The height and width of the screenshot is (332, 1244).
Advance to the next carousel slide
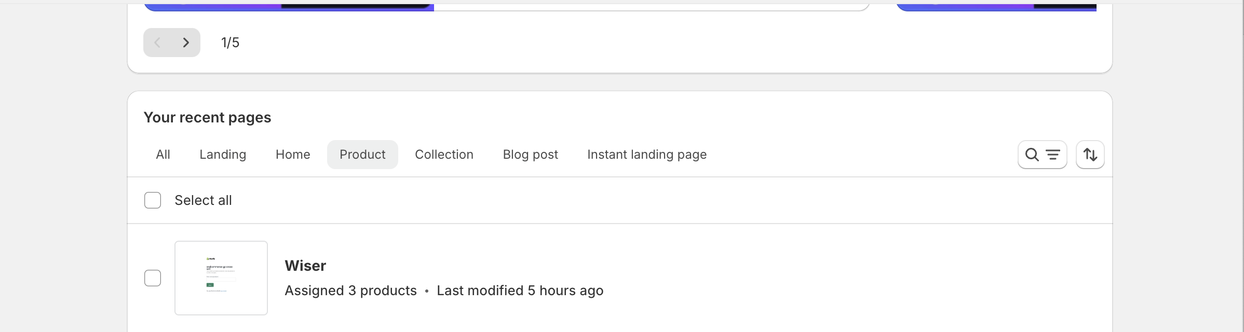(x=186, y=43)
